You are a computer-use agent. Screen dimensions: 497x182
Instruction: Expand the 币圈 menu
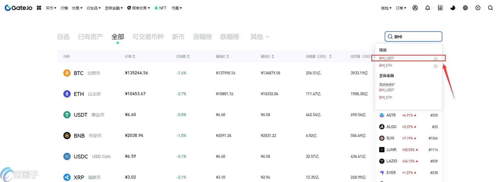[x=177, y=8]
